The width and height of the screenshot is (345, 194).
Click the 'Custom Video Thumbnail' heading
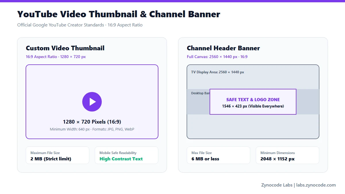point(65,48)
